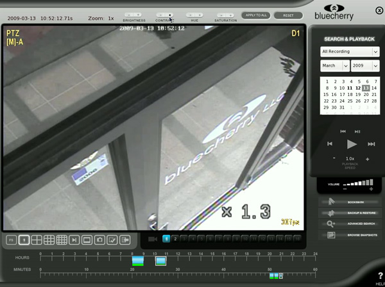Click the rewind button above Play
385x287 pixels.
(343, 131)
